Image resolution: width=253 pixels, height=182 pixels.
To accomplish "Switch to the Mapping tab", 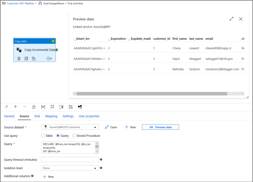I will coord(51,116).
